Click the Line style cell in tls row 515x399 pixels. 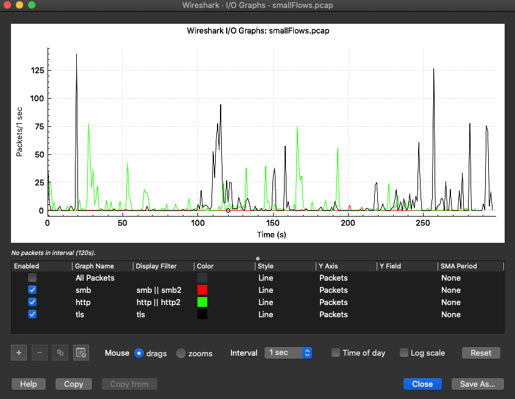pos(266,315)
